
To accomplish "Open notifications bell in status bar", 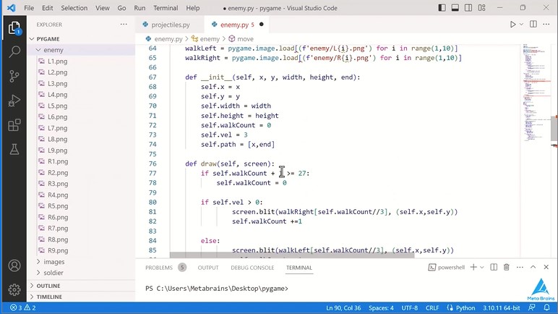I will [546, 307].
